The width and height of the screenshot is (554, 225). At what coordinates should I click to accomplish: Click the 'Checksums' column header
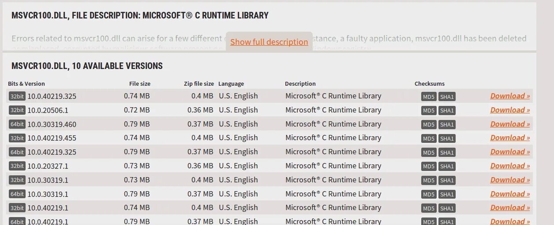(430, 83)
